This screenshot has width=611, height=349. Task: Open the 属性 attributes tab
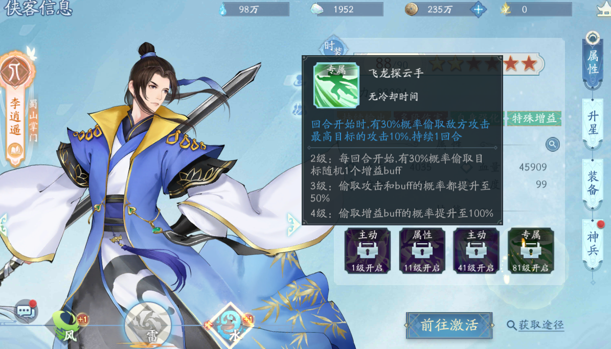[x=593, y=61]
